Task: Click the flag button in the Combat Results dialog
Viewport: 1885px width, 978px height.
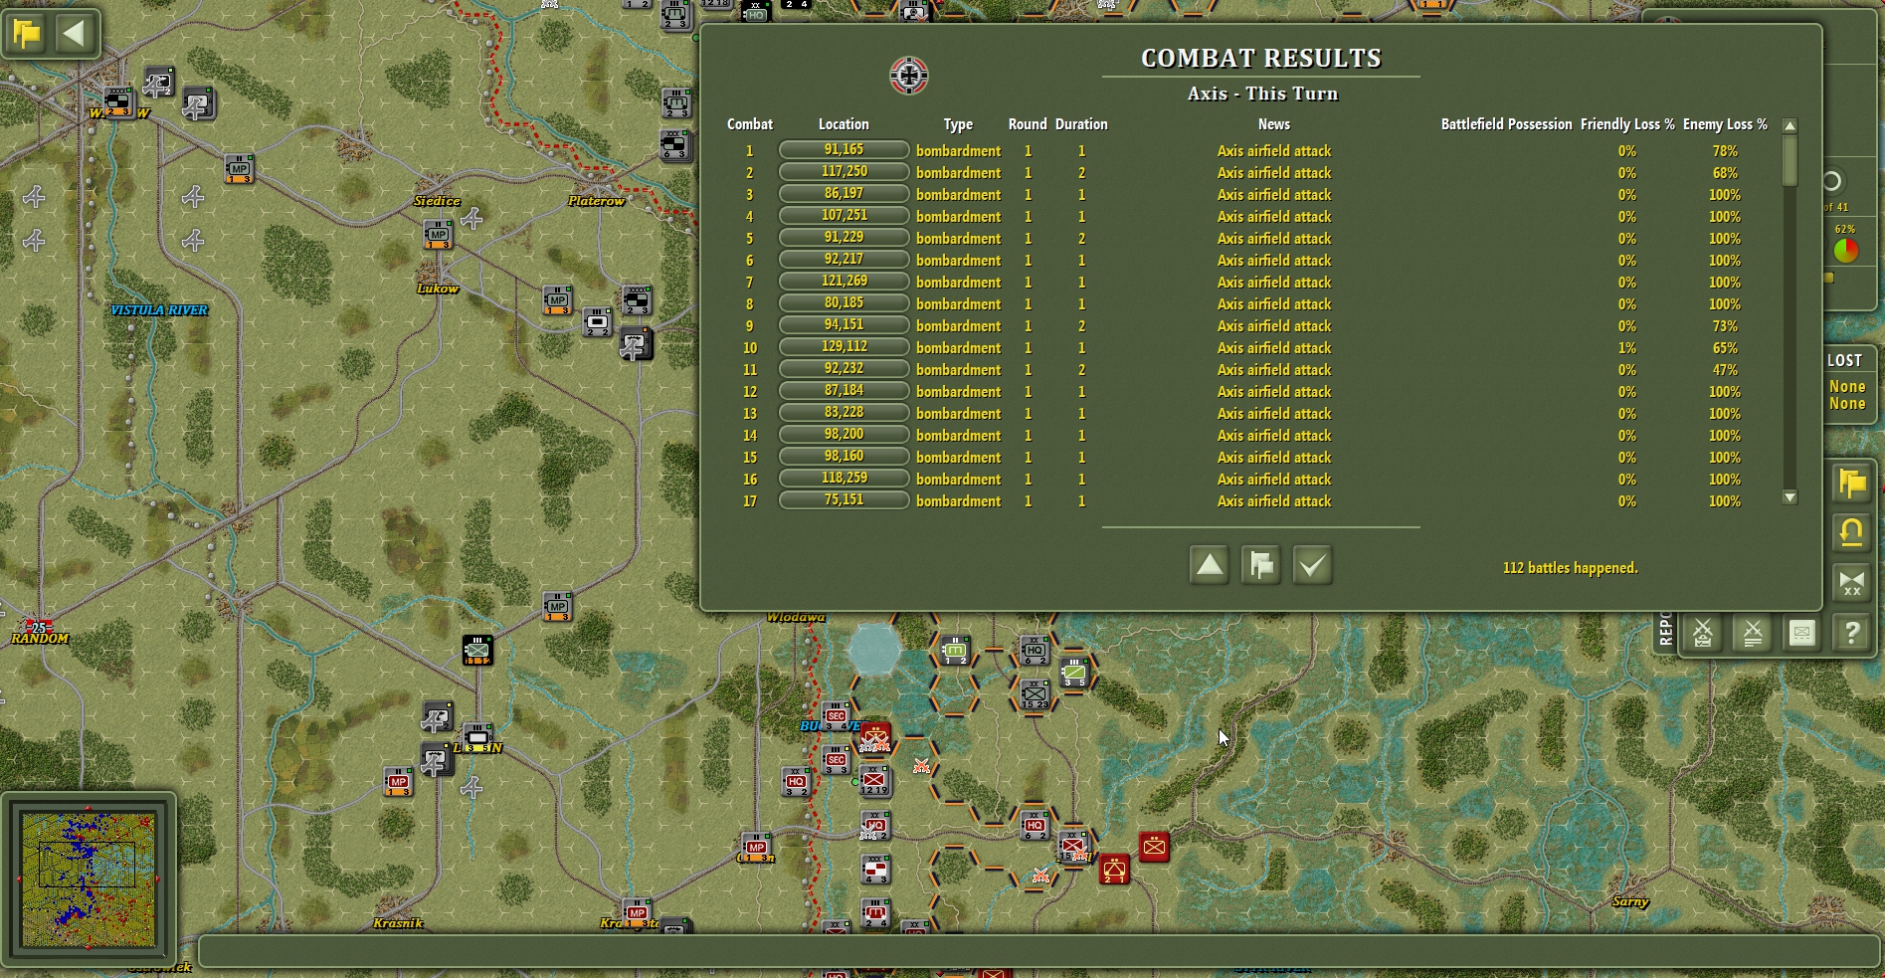Action: pyautogui.click(x=1260, y=565)
